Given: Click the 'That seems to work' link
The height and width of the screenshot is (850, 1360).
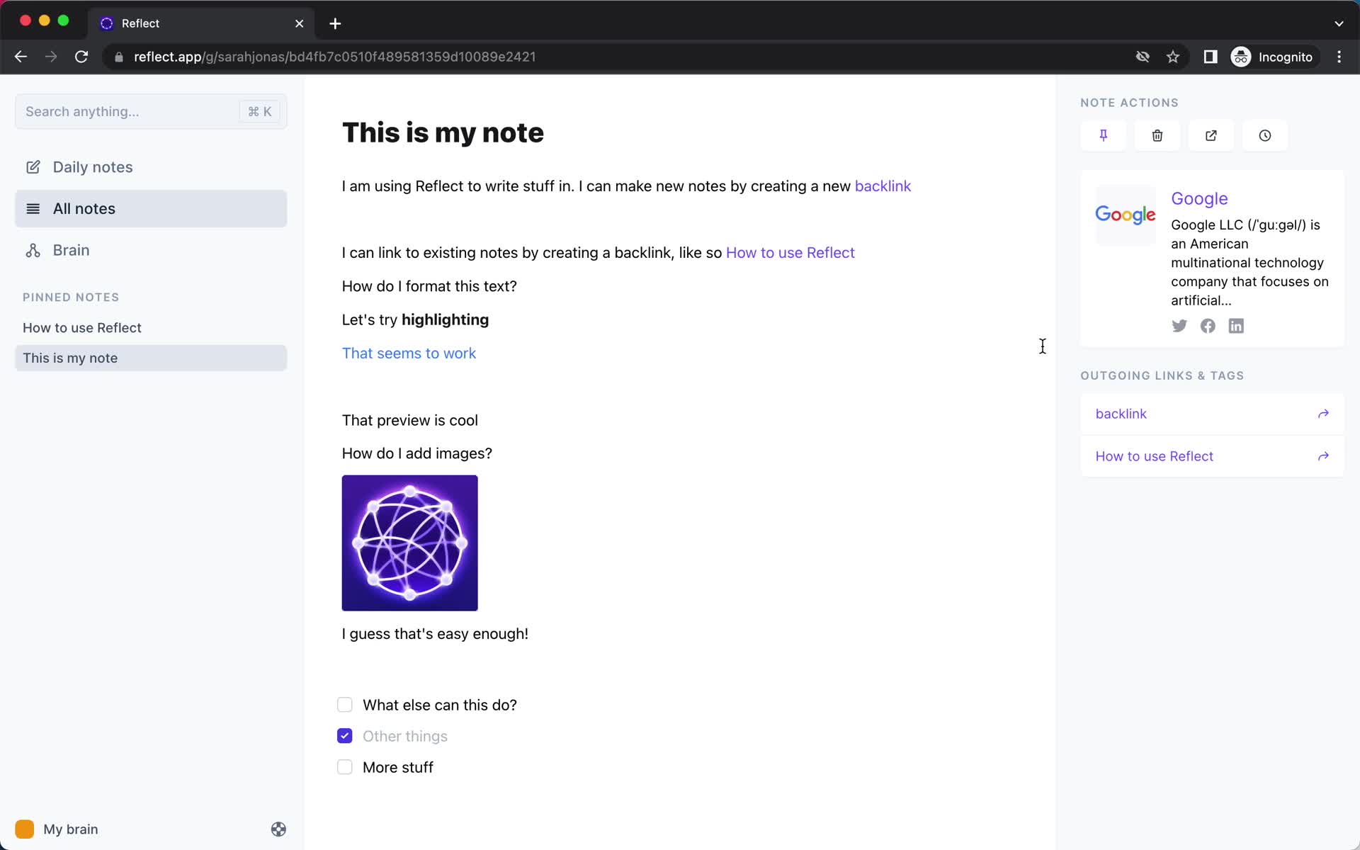Looking at the screenshot, I should point(409,353).
